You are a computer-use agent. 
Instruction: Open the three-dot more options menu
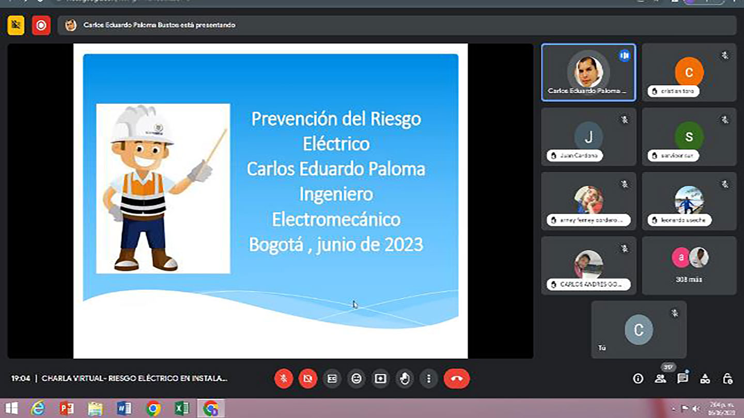(428, 379)
